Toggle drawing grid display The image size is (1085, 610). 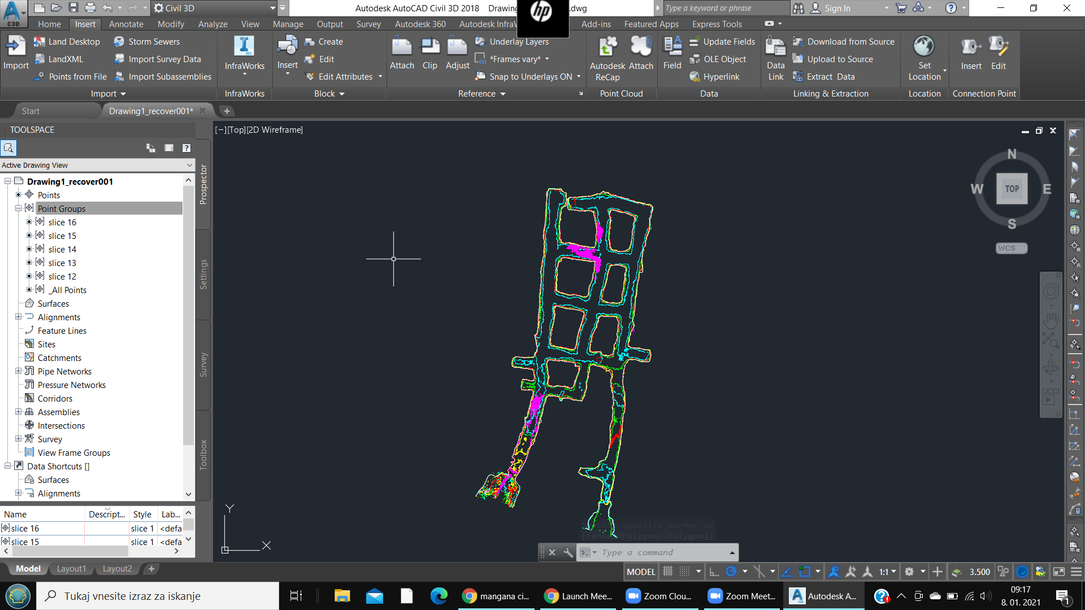[668, 572]
